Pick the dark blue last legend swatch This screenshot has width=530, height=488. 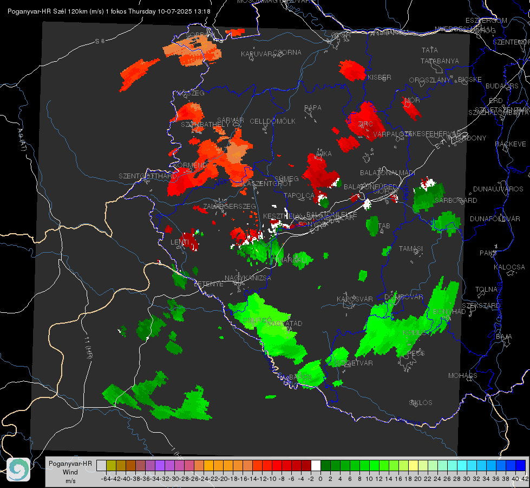pyautogui.click(x=521, y=466)
